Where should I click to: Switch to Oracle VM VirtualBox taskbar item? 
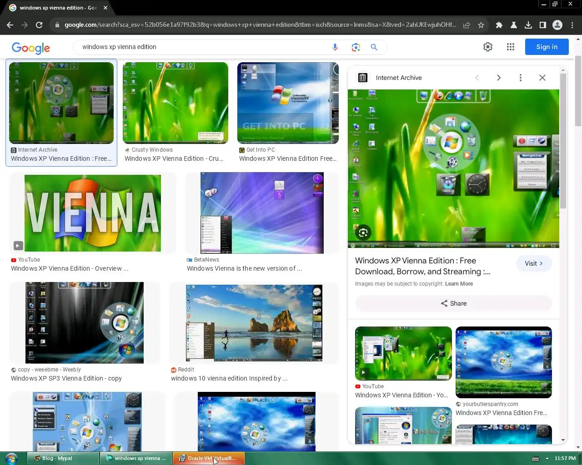[x=209, y=458]
